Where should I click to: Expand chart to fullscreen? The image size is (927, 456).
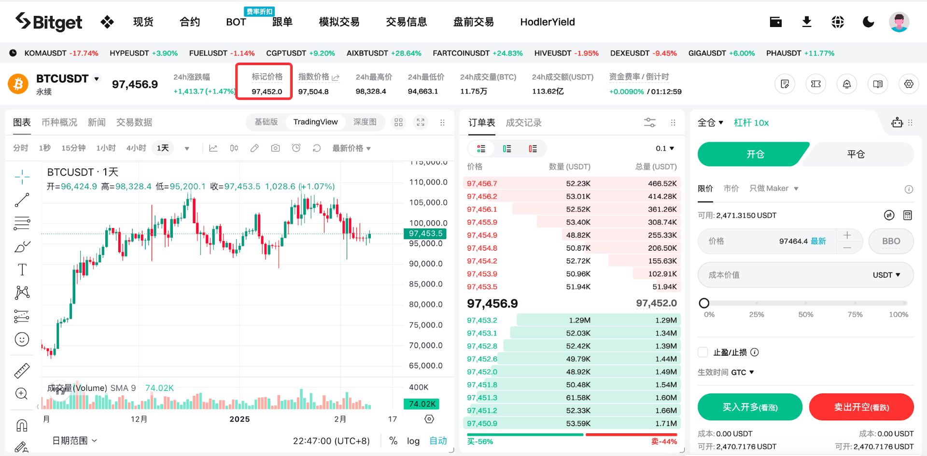tap(421, 122)
